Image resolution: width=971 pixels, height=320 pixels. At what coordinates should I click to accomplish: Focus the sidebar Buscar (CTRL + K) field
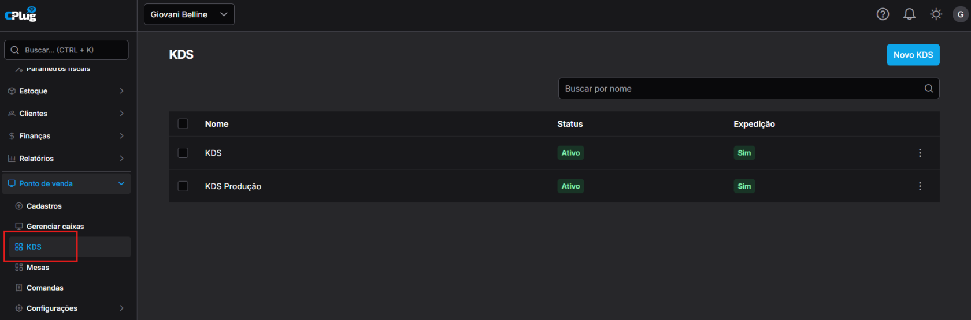pos(66,50)
